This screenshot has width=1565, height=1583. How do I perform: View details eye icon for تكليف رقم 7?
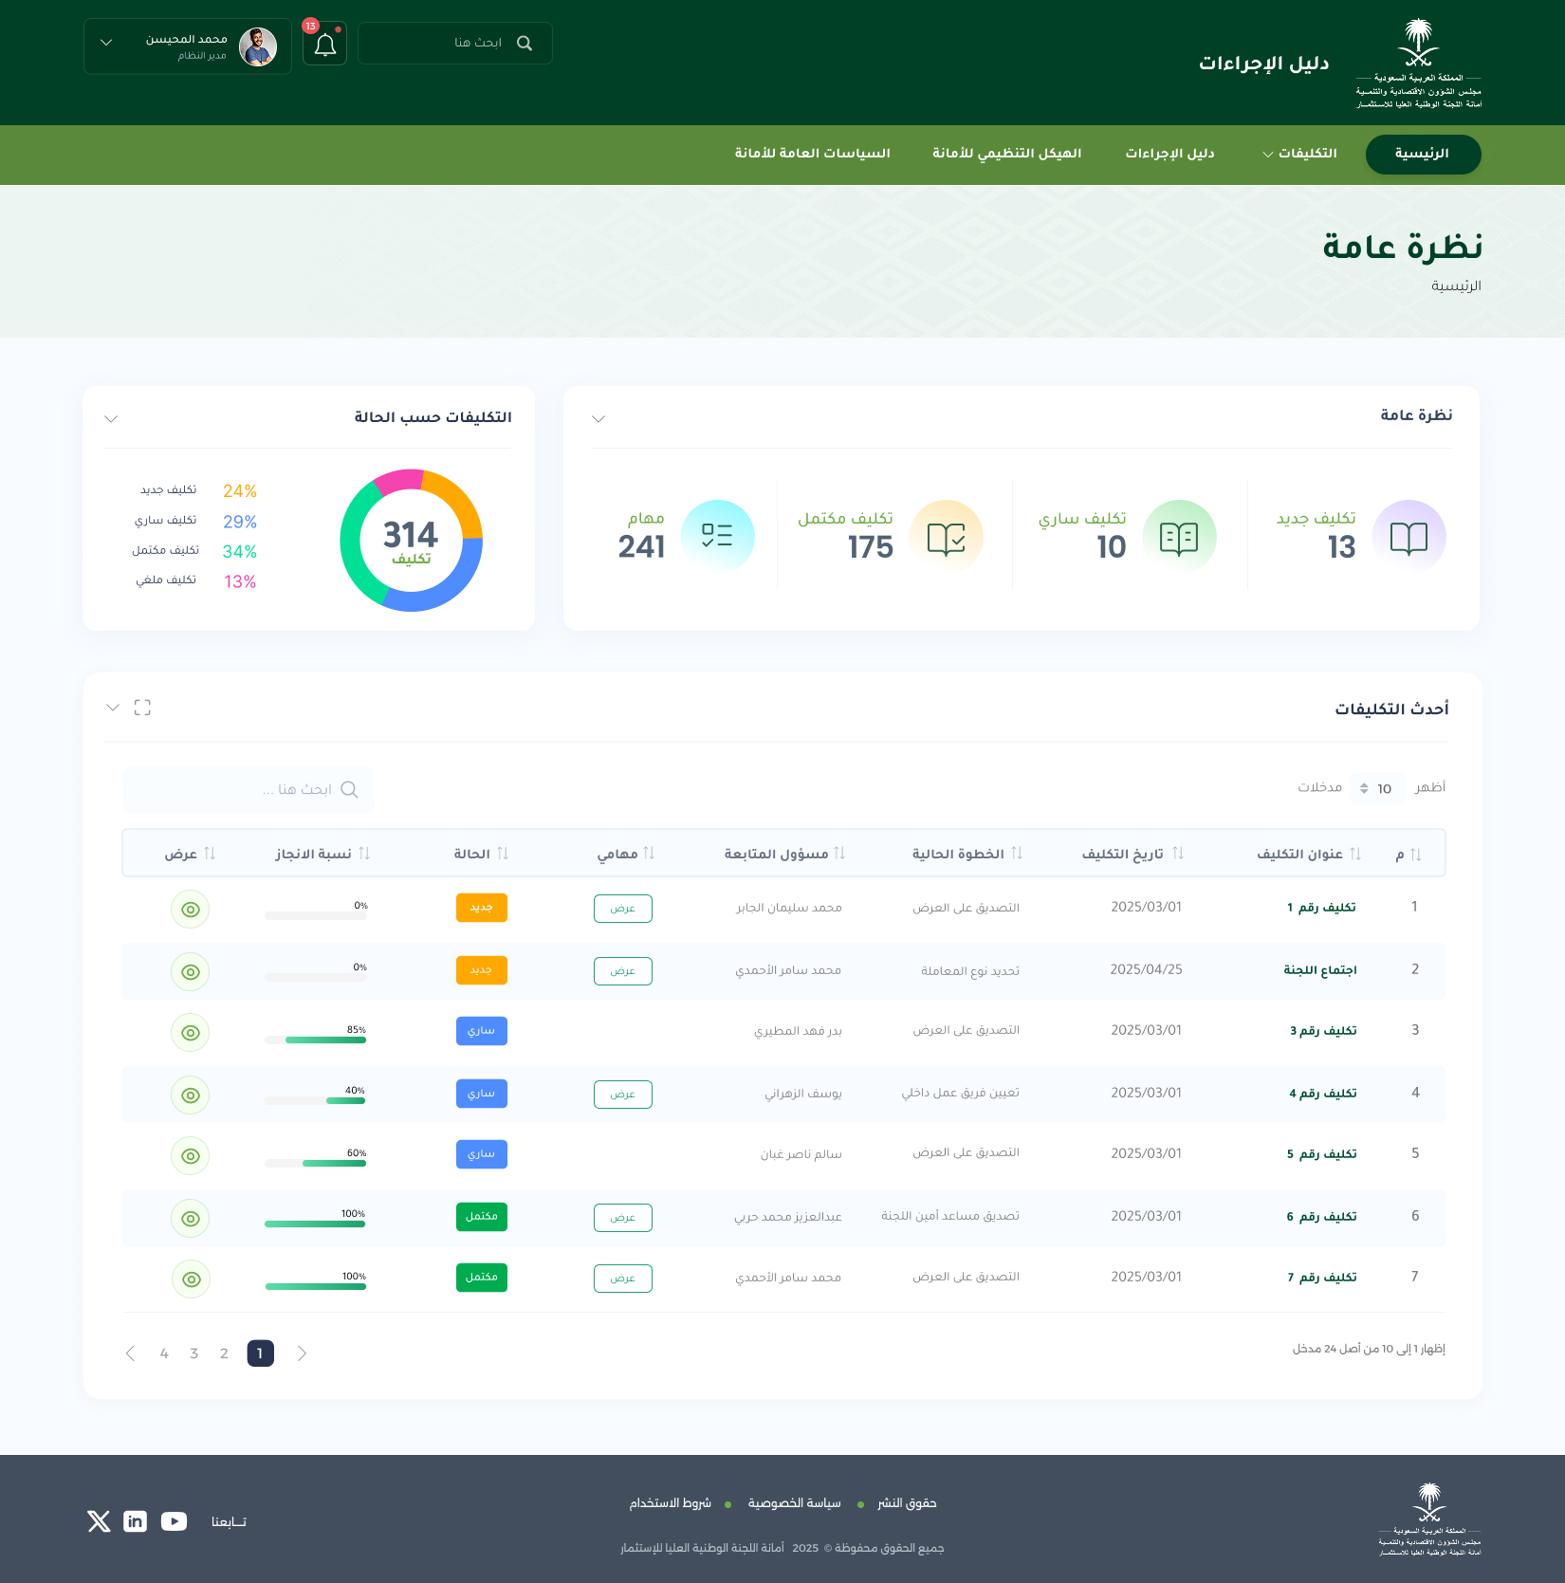coord(191,1279)
